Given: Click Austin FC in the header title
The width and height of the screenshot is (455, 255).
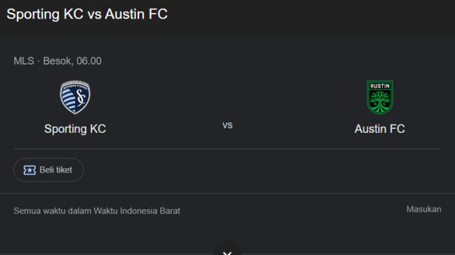Looking at the screenshot, I should coord(135,14).
